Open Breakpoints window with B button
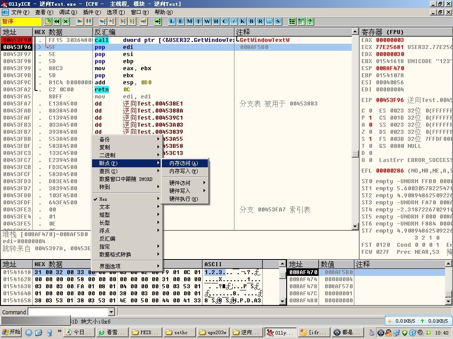This screenshot has width=453, height=339. pos(251,21)
